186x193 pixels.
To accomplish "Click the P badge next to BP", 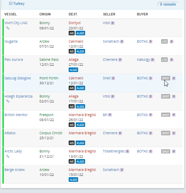I will [x=110, y=115].
